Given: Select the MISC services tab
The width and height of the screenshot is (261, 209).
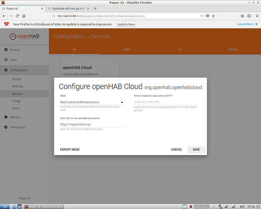Looking at the screenshot, I should pos(127,50).
